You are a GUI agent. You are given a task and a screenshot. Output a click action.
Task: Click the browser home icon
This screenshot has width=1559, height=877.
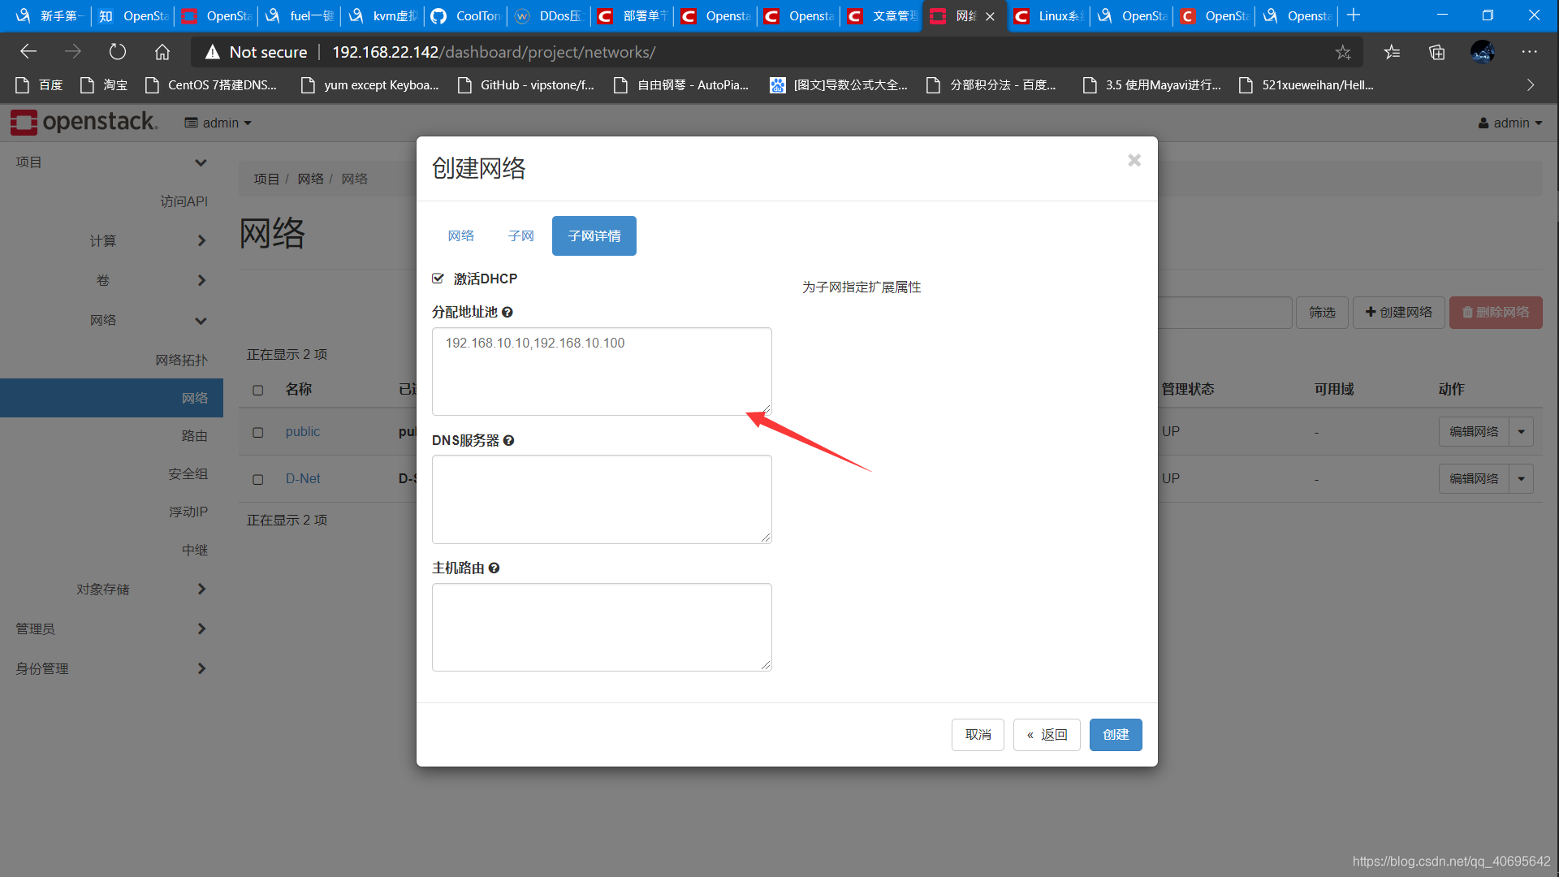pos(162,52)
